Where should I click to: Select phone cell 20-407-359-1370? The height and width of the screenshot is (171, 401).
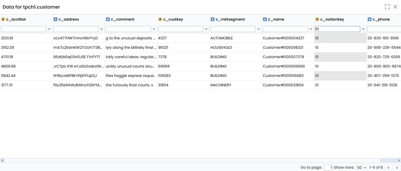384,76
